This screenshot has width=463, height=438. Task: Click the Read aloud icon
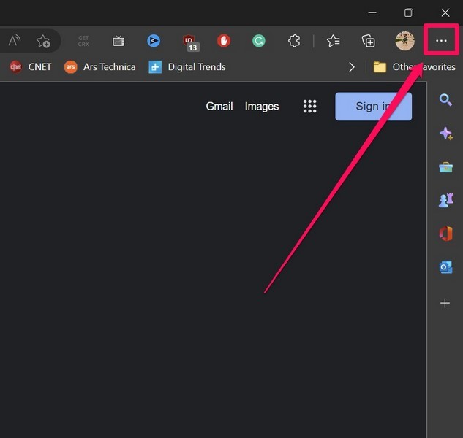[14, 41]
